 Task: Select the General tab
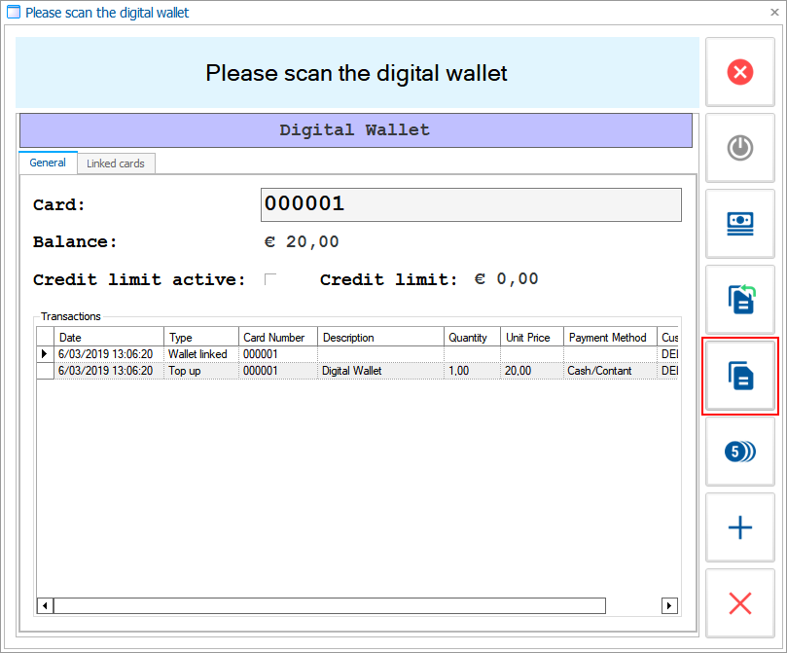coord(47,163)
